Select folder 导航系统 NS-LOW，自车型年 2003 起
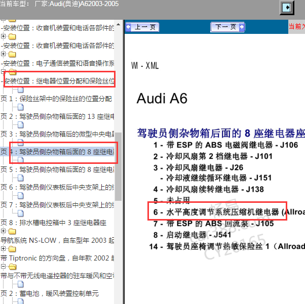The width and height of the screenshot is (305, 304). click(x=57, y=240)
